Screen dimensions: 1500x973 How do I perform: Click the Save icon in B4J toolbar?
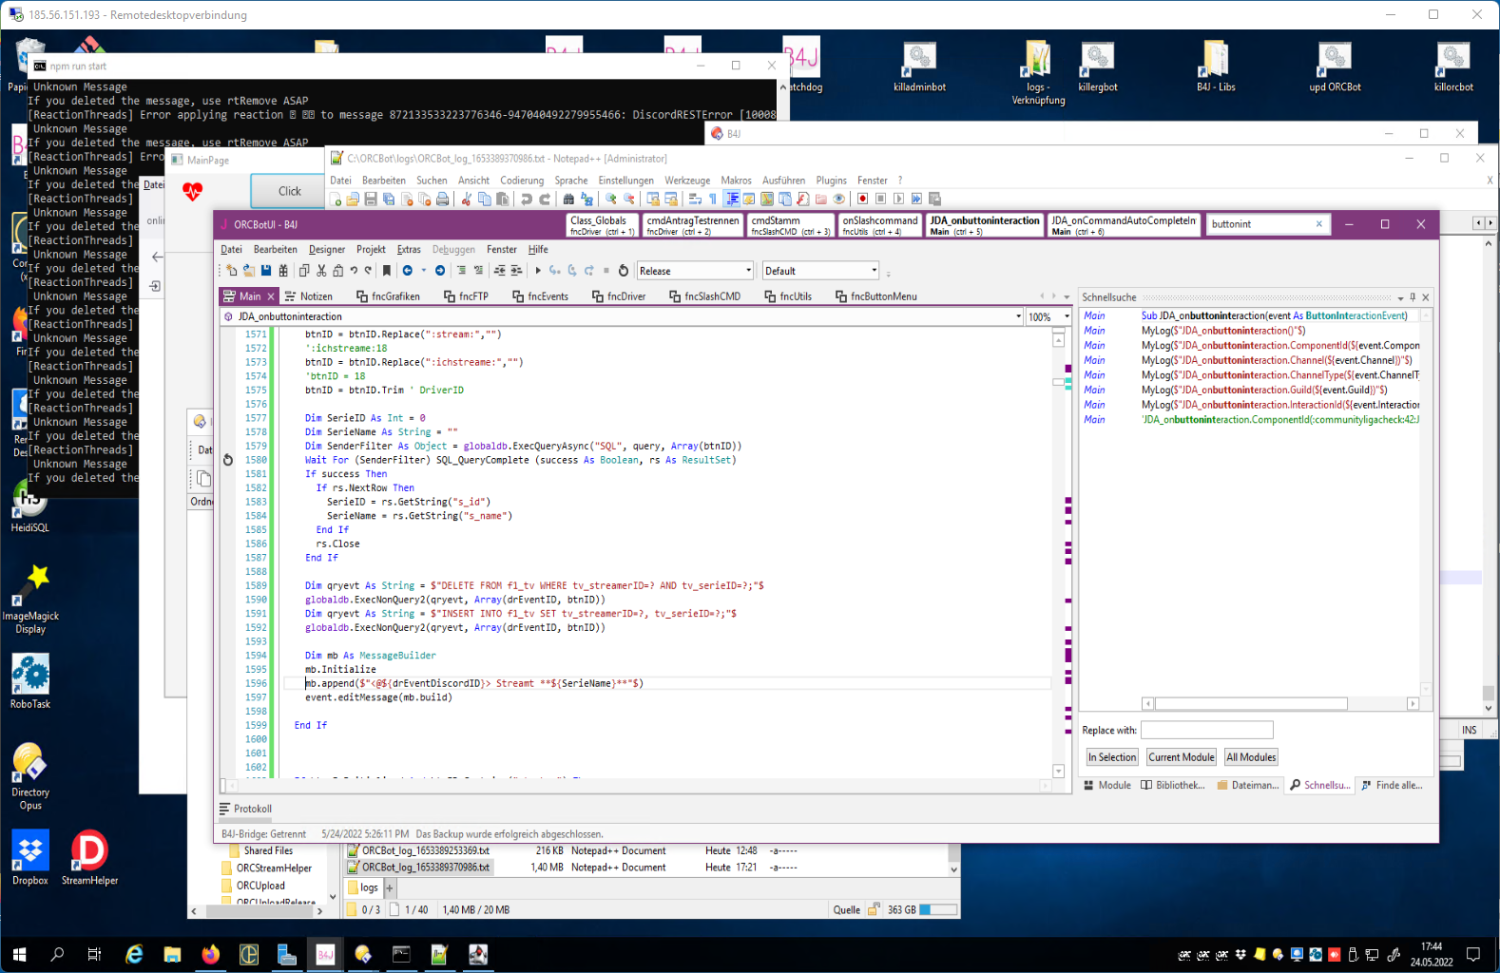266,271
